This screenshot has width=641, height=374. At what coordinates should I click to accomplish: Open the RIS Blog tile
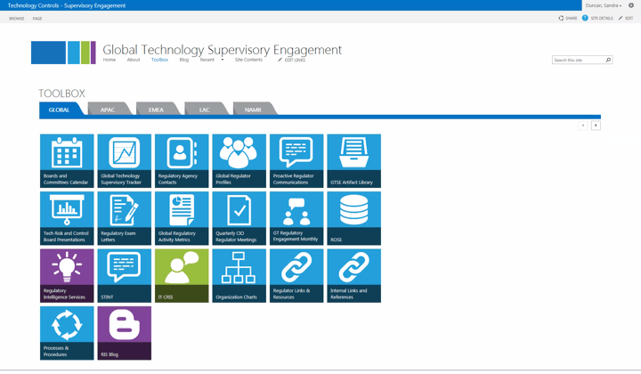(124, 333)
